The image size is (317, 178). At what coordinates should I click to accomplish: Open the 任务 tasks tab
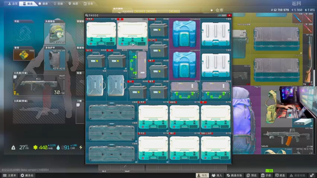coord(88,4)
